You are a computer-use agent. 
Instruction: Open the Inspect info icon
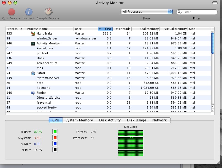pyautogui.click(x=29, y=12)
